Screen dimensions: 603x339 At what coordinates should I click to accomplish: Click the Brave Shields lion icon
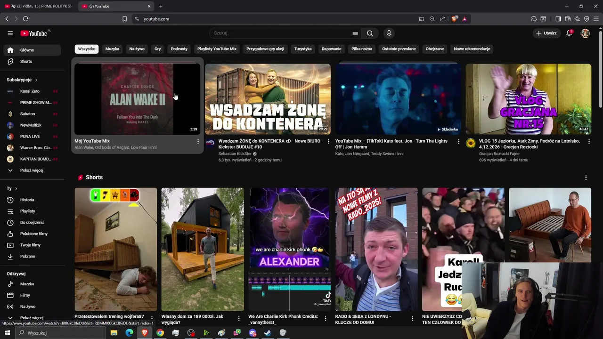[x=454, y=19]
